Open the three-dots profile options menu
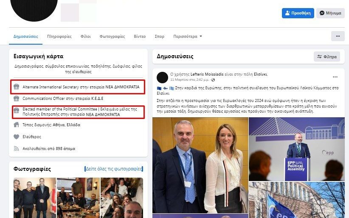The width and height of the screenshot is (349, 218). coord(338,36)
